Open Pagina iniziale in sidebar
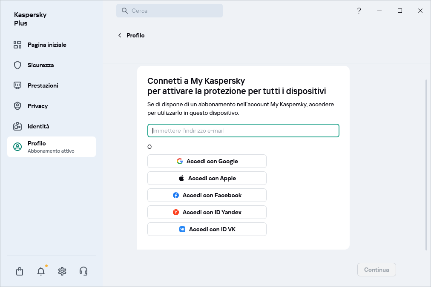 (x=47, y=45)
